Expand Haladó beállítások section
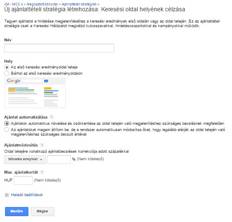Image resolution: width=232 pixels, height=222 pixels. tap(27, 195)
